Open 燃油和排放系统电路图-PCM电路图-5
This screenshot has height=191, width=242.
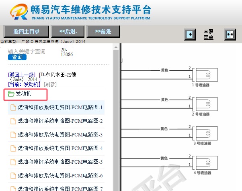click(56, 162)
